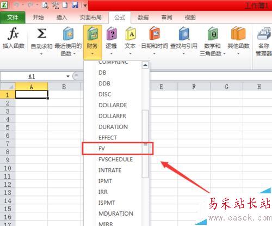Choose the EFFECT function
Image resolution: width=272 pixels, height=226 pixels.
113,138
